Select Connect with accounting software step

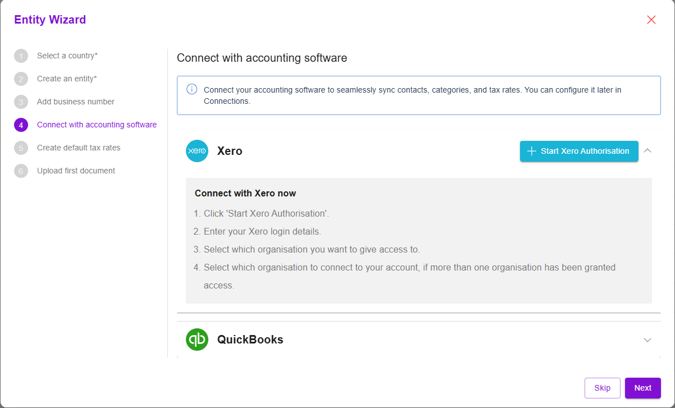click(x=97, y=125)
